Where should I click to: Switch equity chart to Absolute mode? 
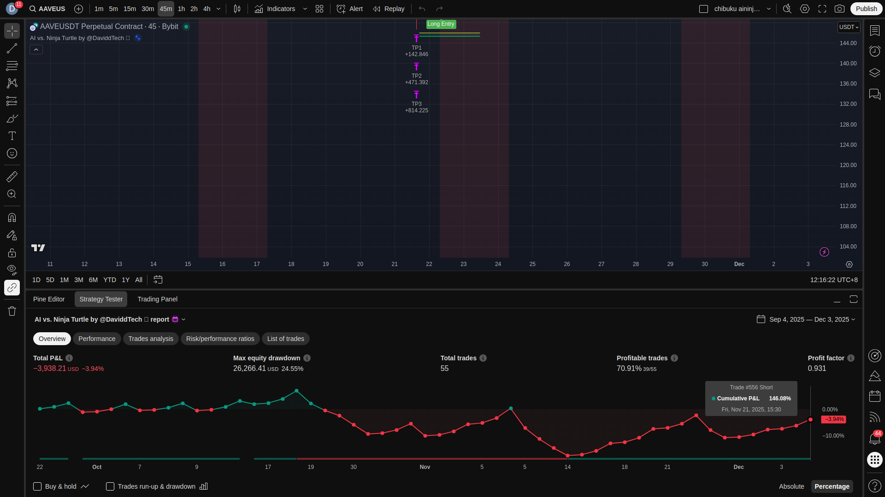pyautogui.click(x=791, y=486)
